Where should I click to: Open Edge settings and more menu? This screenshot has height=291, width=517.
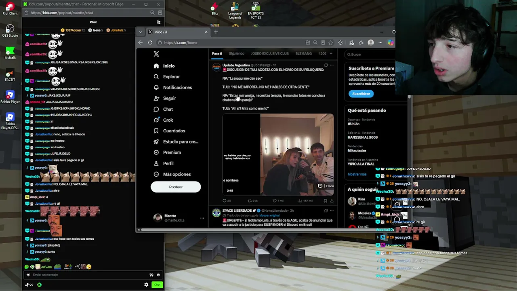(x=380, y=42)
